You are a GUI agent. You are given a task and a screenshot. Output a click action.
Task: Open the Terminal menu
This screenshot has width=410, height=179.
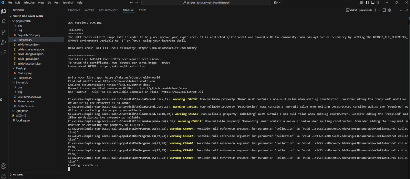[x=68, y=2]
